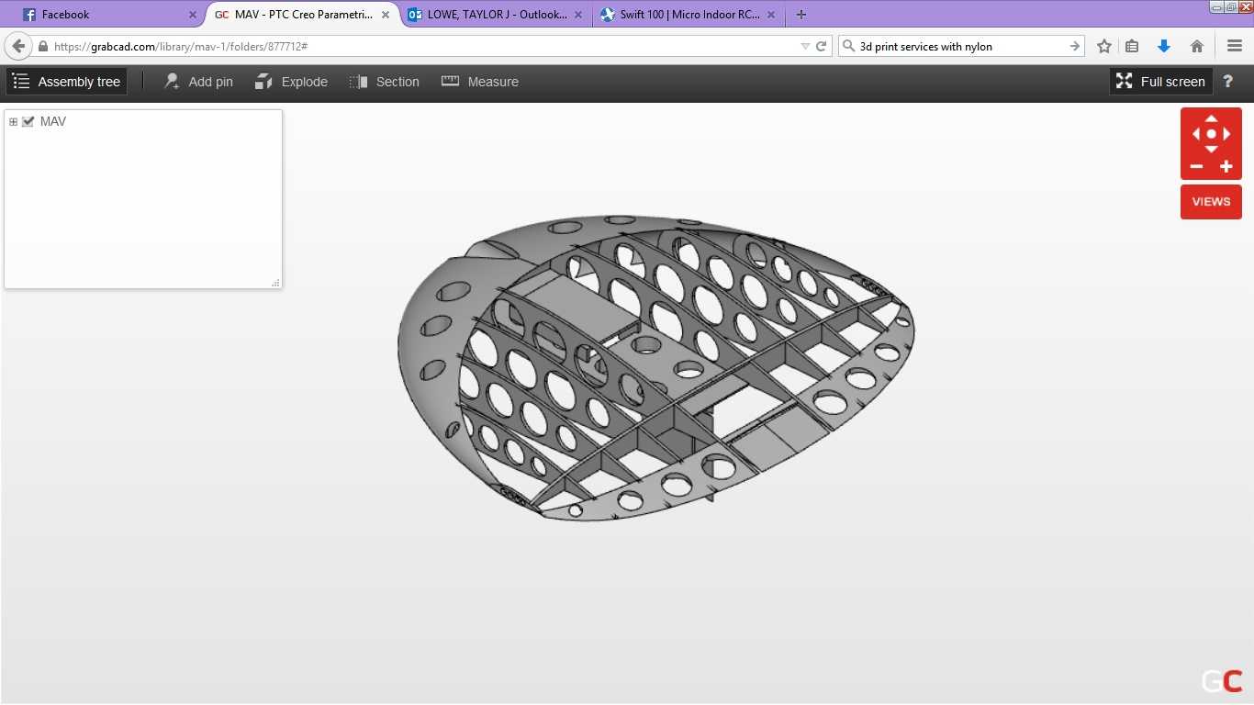Open the Assembly tree panel

[66, 82]
